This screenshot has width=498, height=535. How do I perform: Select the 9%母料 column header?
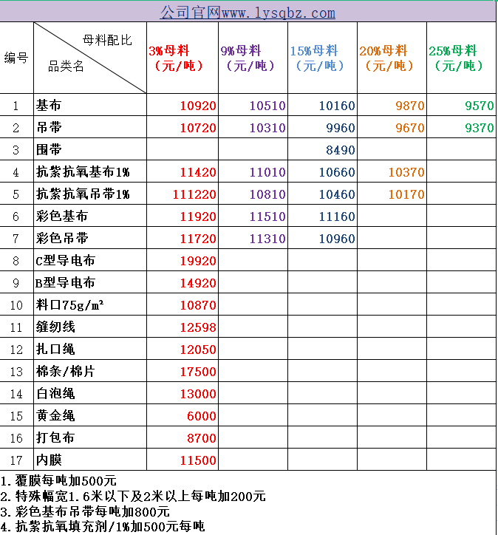[253, 58]
